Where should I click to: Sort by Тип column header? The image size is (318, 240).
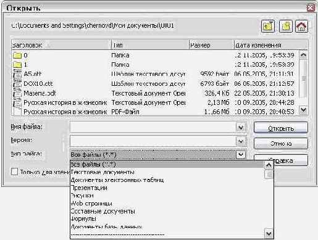(150, 45)
